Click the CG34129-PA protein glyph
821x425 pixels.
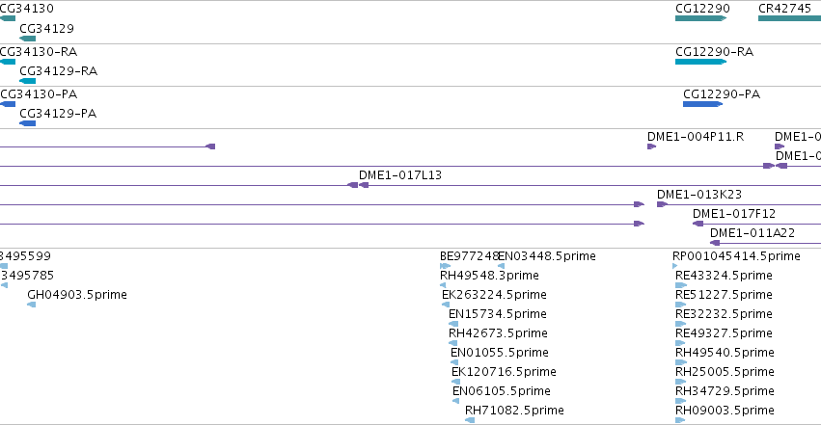pos(27,123)
